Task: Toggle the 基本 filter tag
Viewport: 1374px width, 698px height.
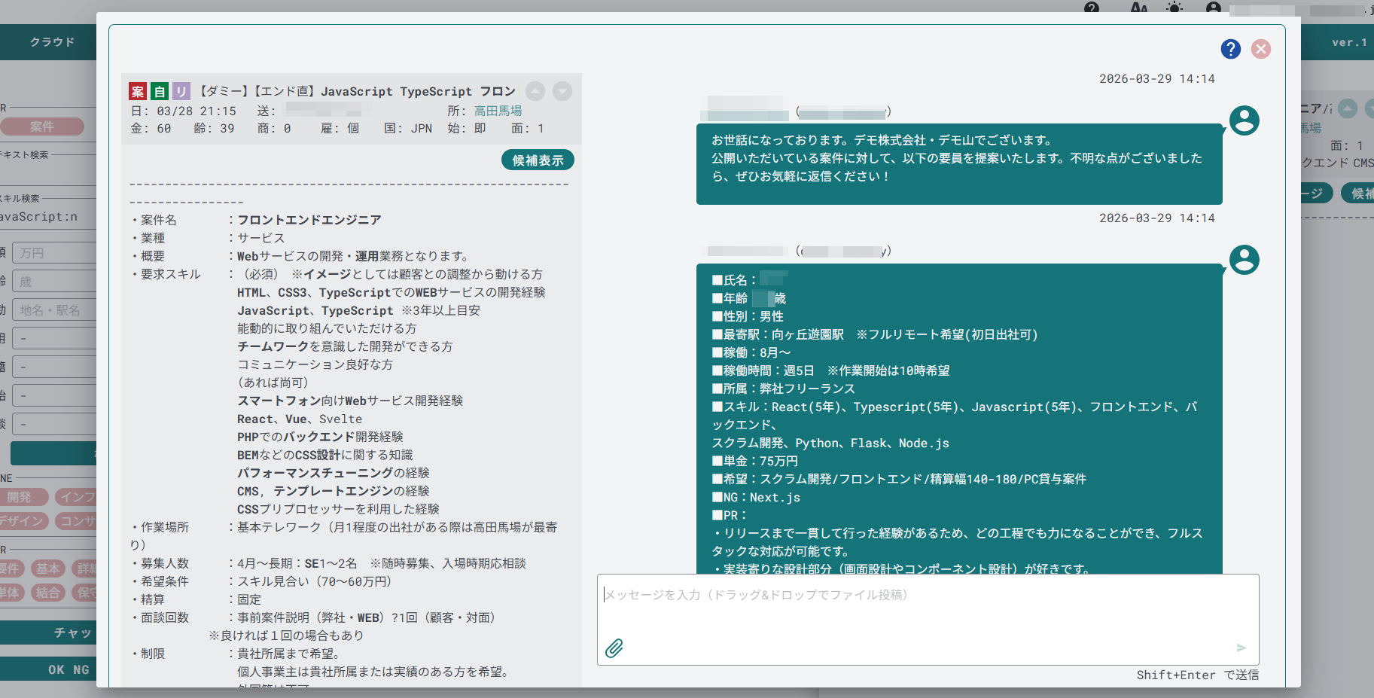Action: (47, 568)
